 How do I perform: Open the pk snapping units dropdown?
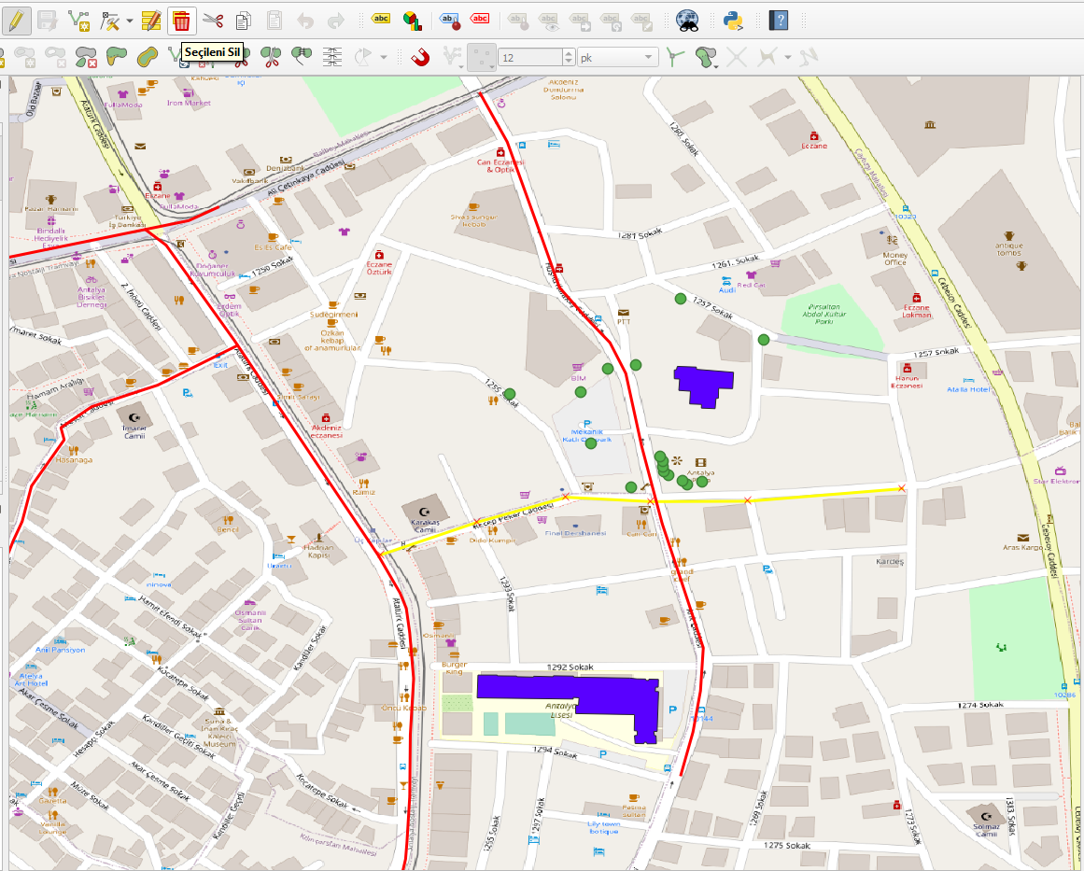[x=618, y=57]
